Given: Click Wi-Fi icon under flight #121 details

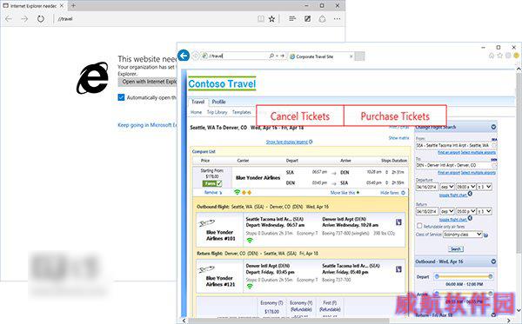Looking at the screenshot, I should point(250,286).
